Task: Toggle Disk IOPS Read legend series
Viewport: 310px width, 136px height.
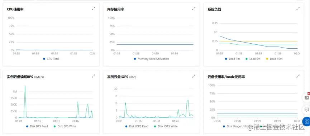Action: click(137, 126)
